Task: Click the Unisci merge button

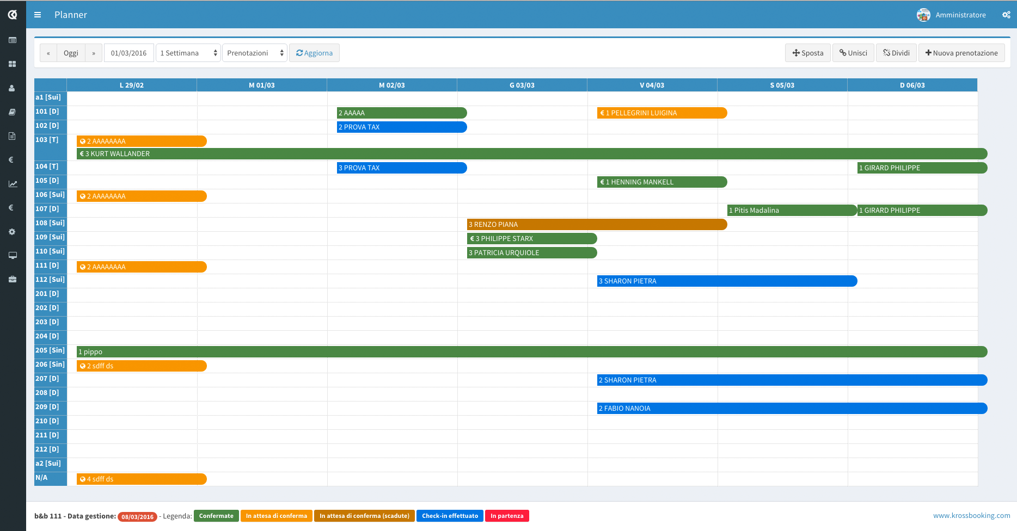Action: (853, 53)
